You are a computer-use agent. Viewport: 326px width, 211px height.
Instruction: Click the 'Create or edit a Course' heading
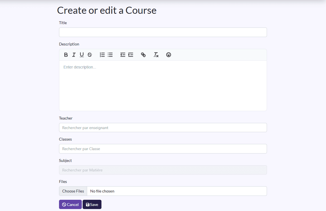click(x=107, y=10)
